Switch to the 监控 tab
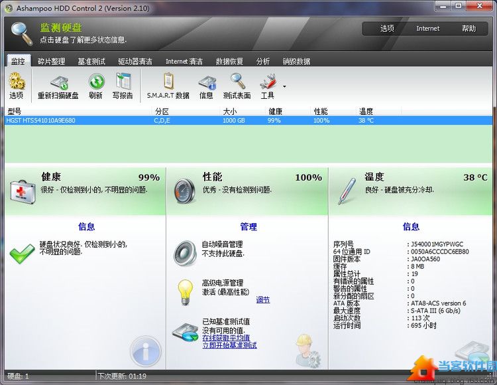The width and height of the screenshot is (497, 385). coord(18,61)
